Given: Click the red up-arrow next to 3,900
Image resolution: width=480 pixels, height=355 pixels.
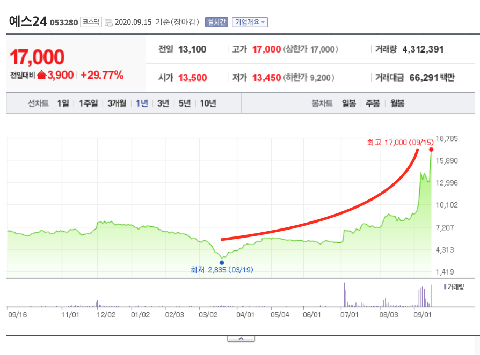Looking at the screenshot, I should (41, 75).
